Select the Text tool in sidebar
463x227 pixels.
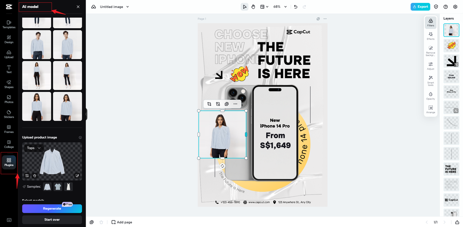click(9, 69)
